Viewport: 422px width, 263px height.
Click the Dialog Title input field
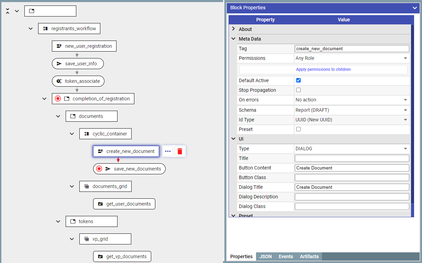pos(352,187)
